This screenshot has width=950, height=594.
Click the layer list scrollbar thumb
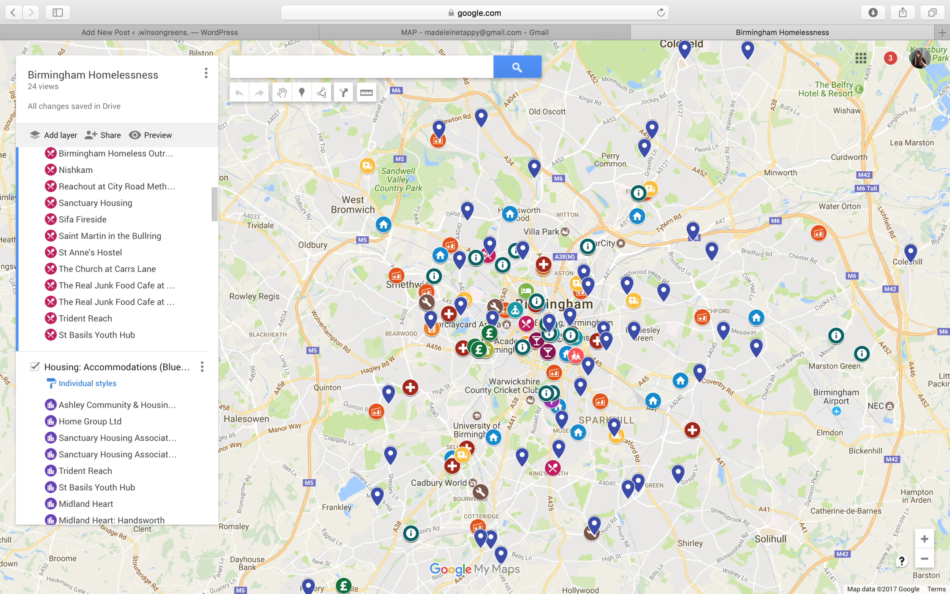(x=214, y=204)
